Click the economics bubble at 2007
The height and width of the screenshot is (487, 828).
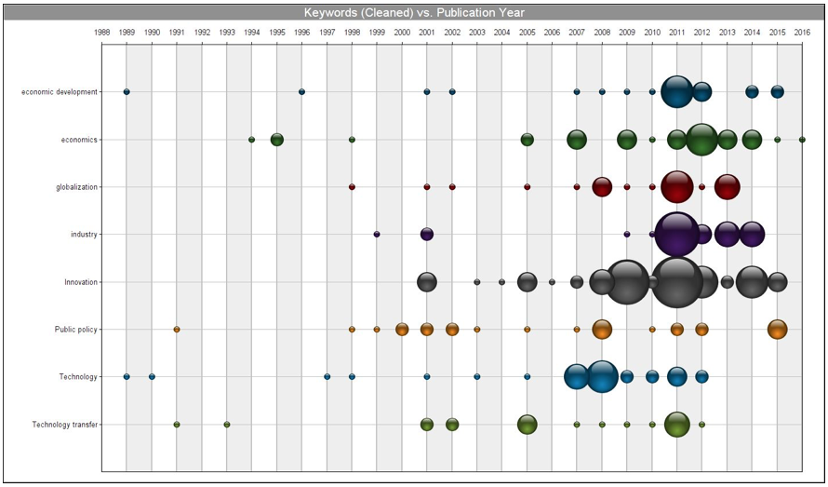(577, 140)
